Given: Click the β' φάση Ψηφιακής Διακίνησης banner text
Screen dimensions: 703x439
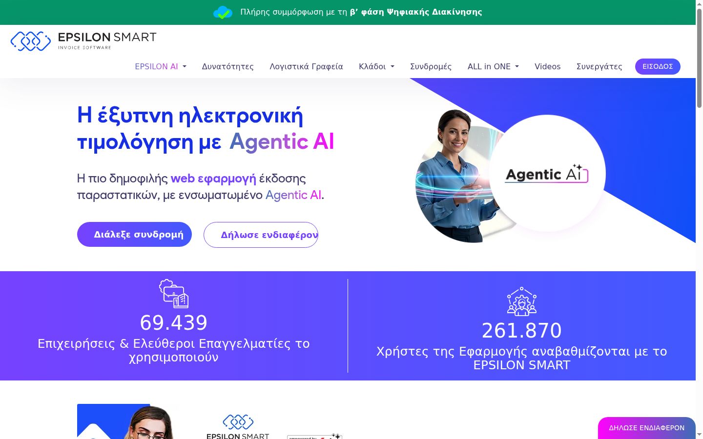Looking at the screenshot, I should (x=416, y=12).
